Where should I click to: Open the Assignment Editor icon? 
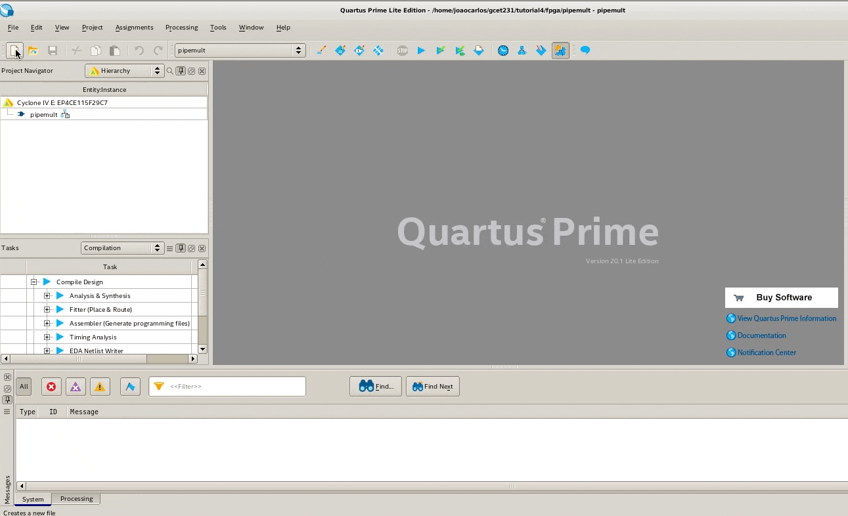click(340, 51)
